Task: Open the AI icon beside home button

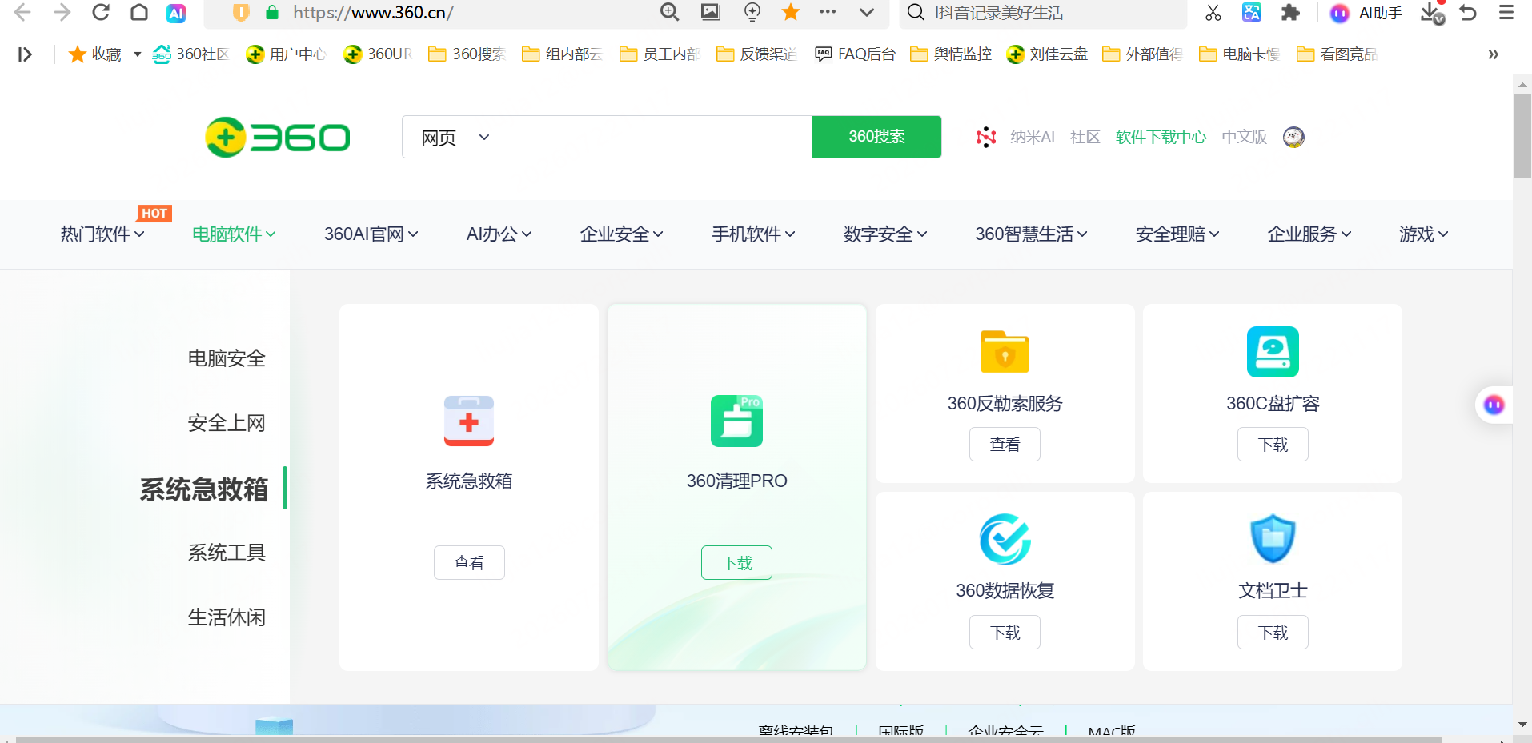Action: pyautogui.click(x=176, y=13)
